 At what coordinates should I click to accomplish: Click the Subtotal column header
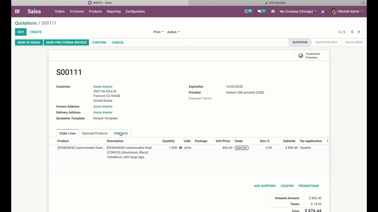pyautogui.click(x=289, y=141)
